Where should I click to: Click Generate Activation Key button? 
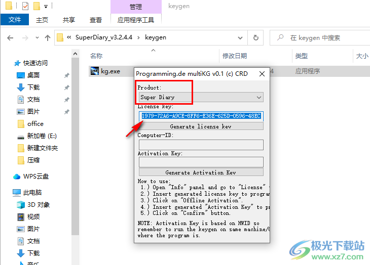[x=201, y=172]
